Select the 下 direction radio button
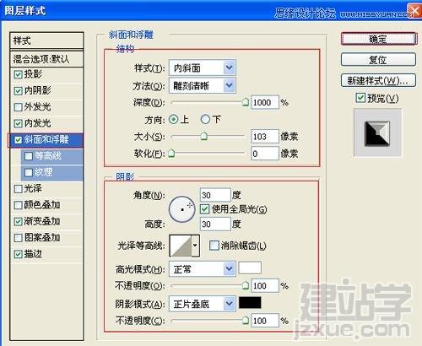 pyautogui.click(x=205, y=120)
